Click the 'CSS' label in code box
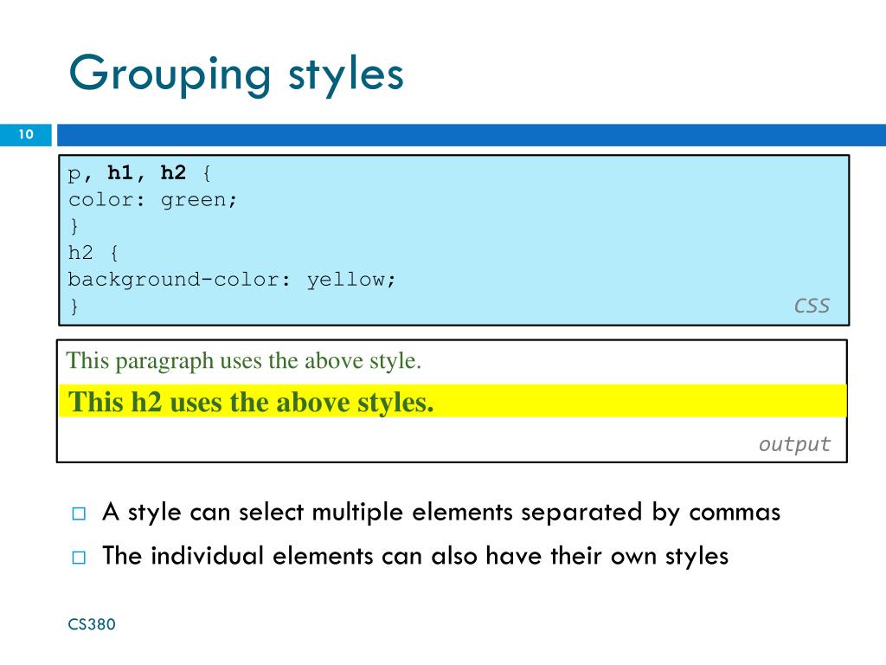Screen dimensions: 886x665 click(812, 306)
